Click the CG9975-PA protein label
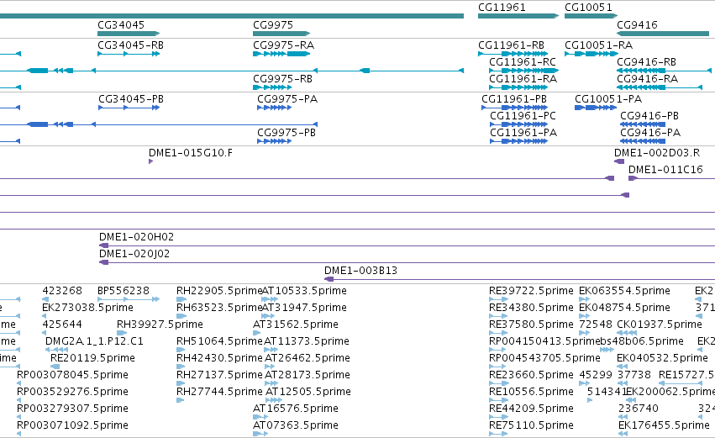The height and width of the screenshot is (438, 715). [x=287, y=99]
